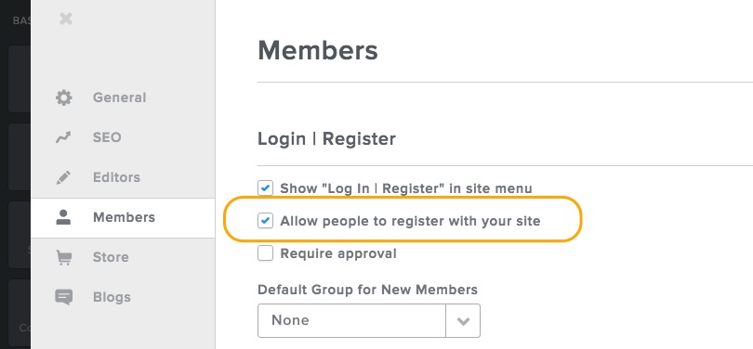Image resolution: width=753 pixels, height=349 pixels.
Task: Enable the Require approval checkbox
Action: (265, 253)
